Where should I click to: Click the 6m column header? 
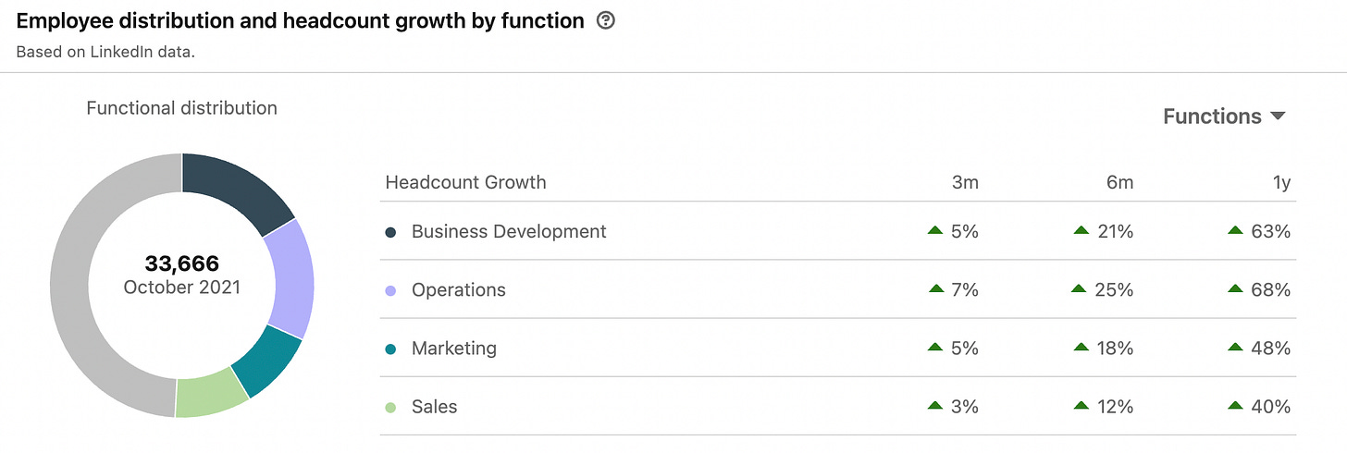(x=1119, y=183)
